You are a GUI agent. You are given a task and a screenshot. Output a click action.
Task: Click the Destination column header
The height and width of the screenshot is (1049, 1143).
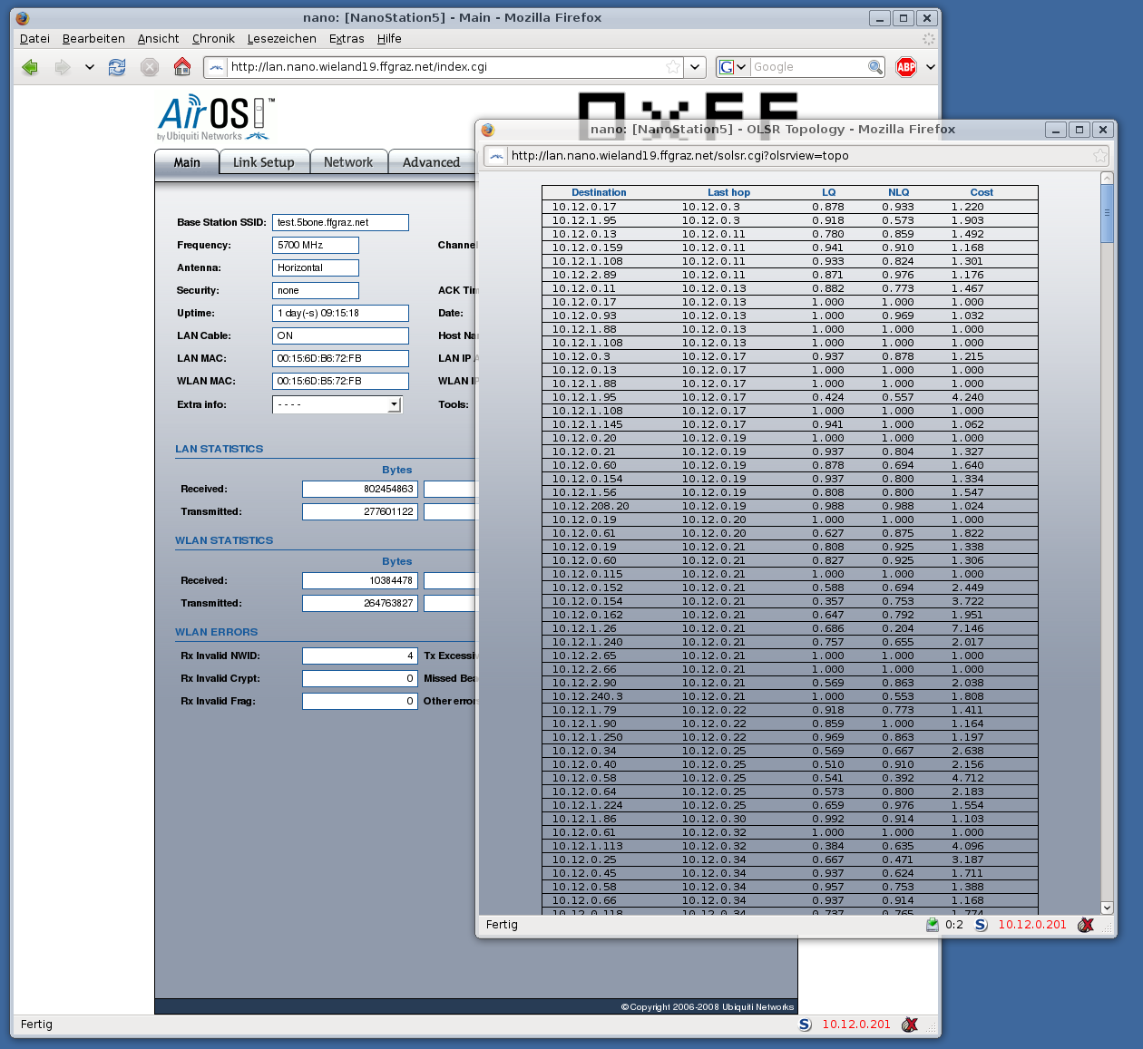point(599,192)
